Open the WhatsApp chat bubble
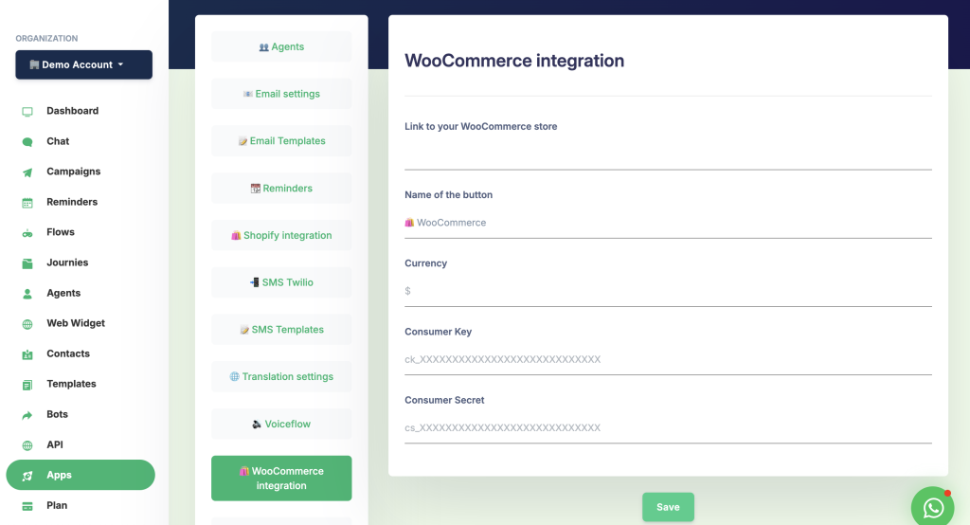 [x=933, y=507]
